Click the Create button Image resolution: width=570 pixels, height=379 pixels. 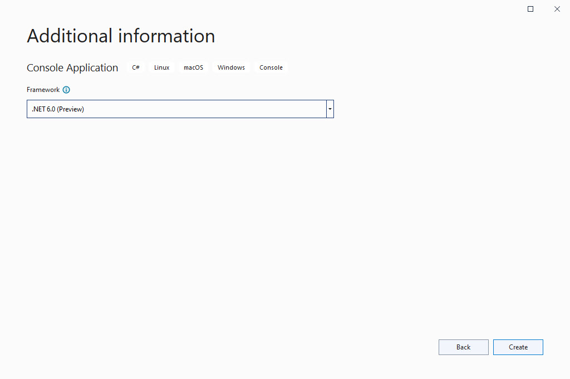pos(518,347)
